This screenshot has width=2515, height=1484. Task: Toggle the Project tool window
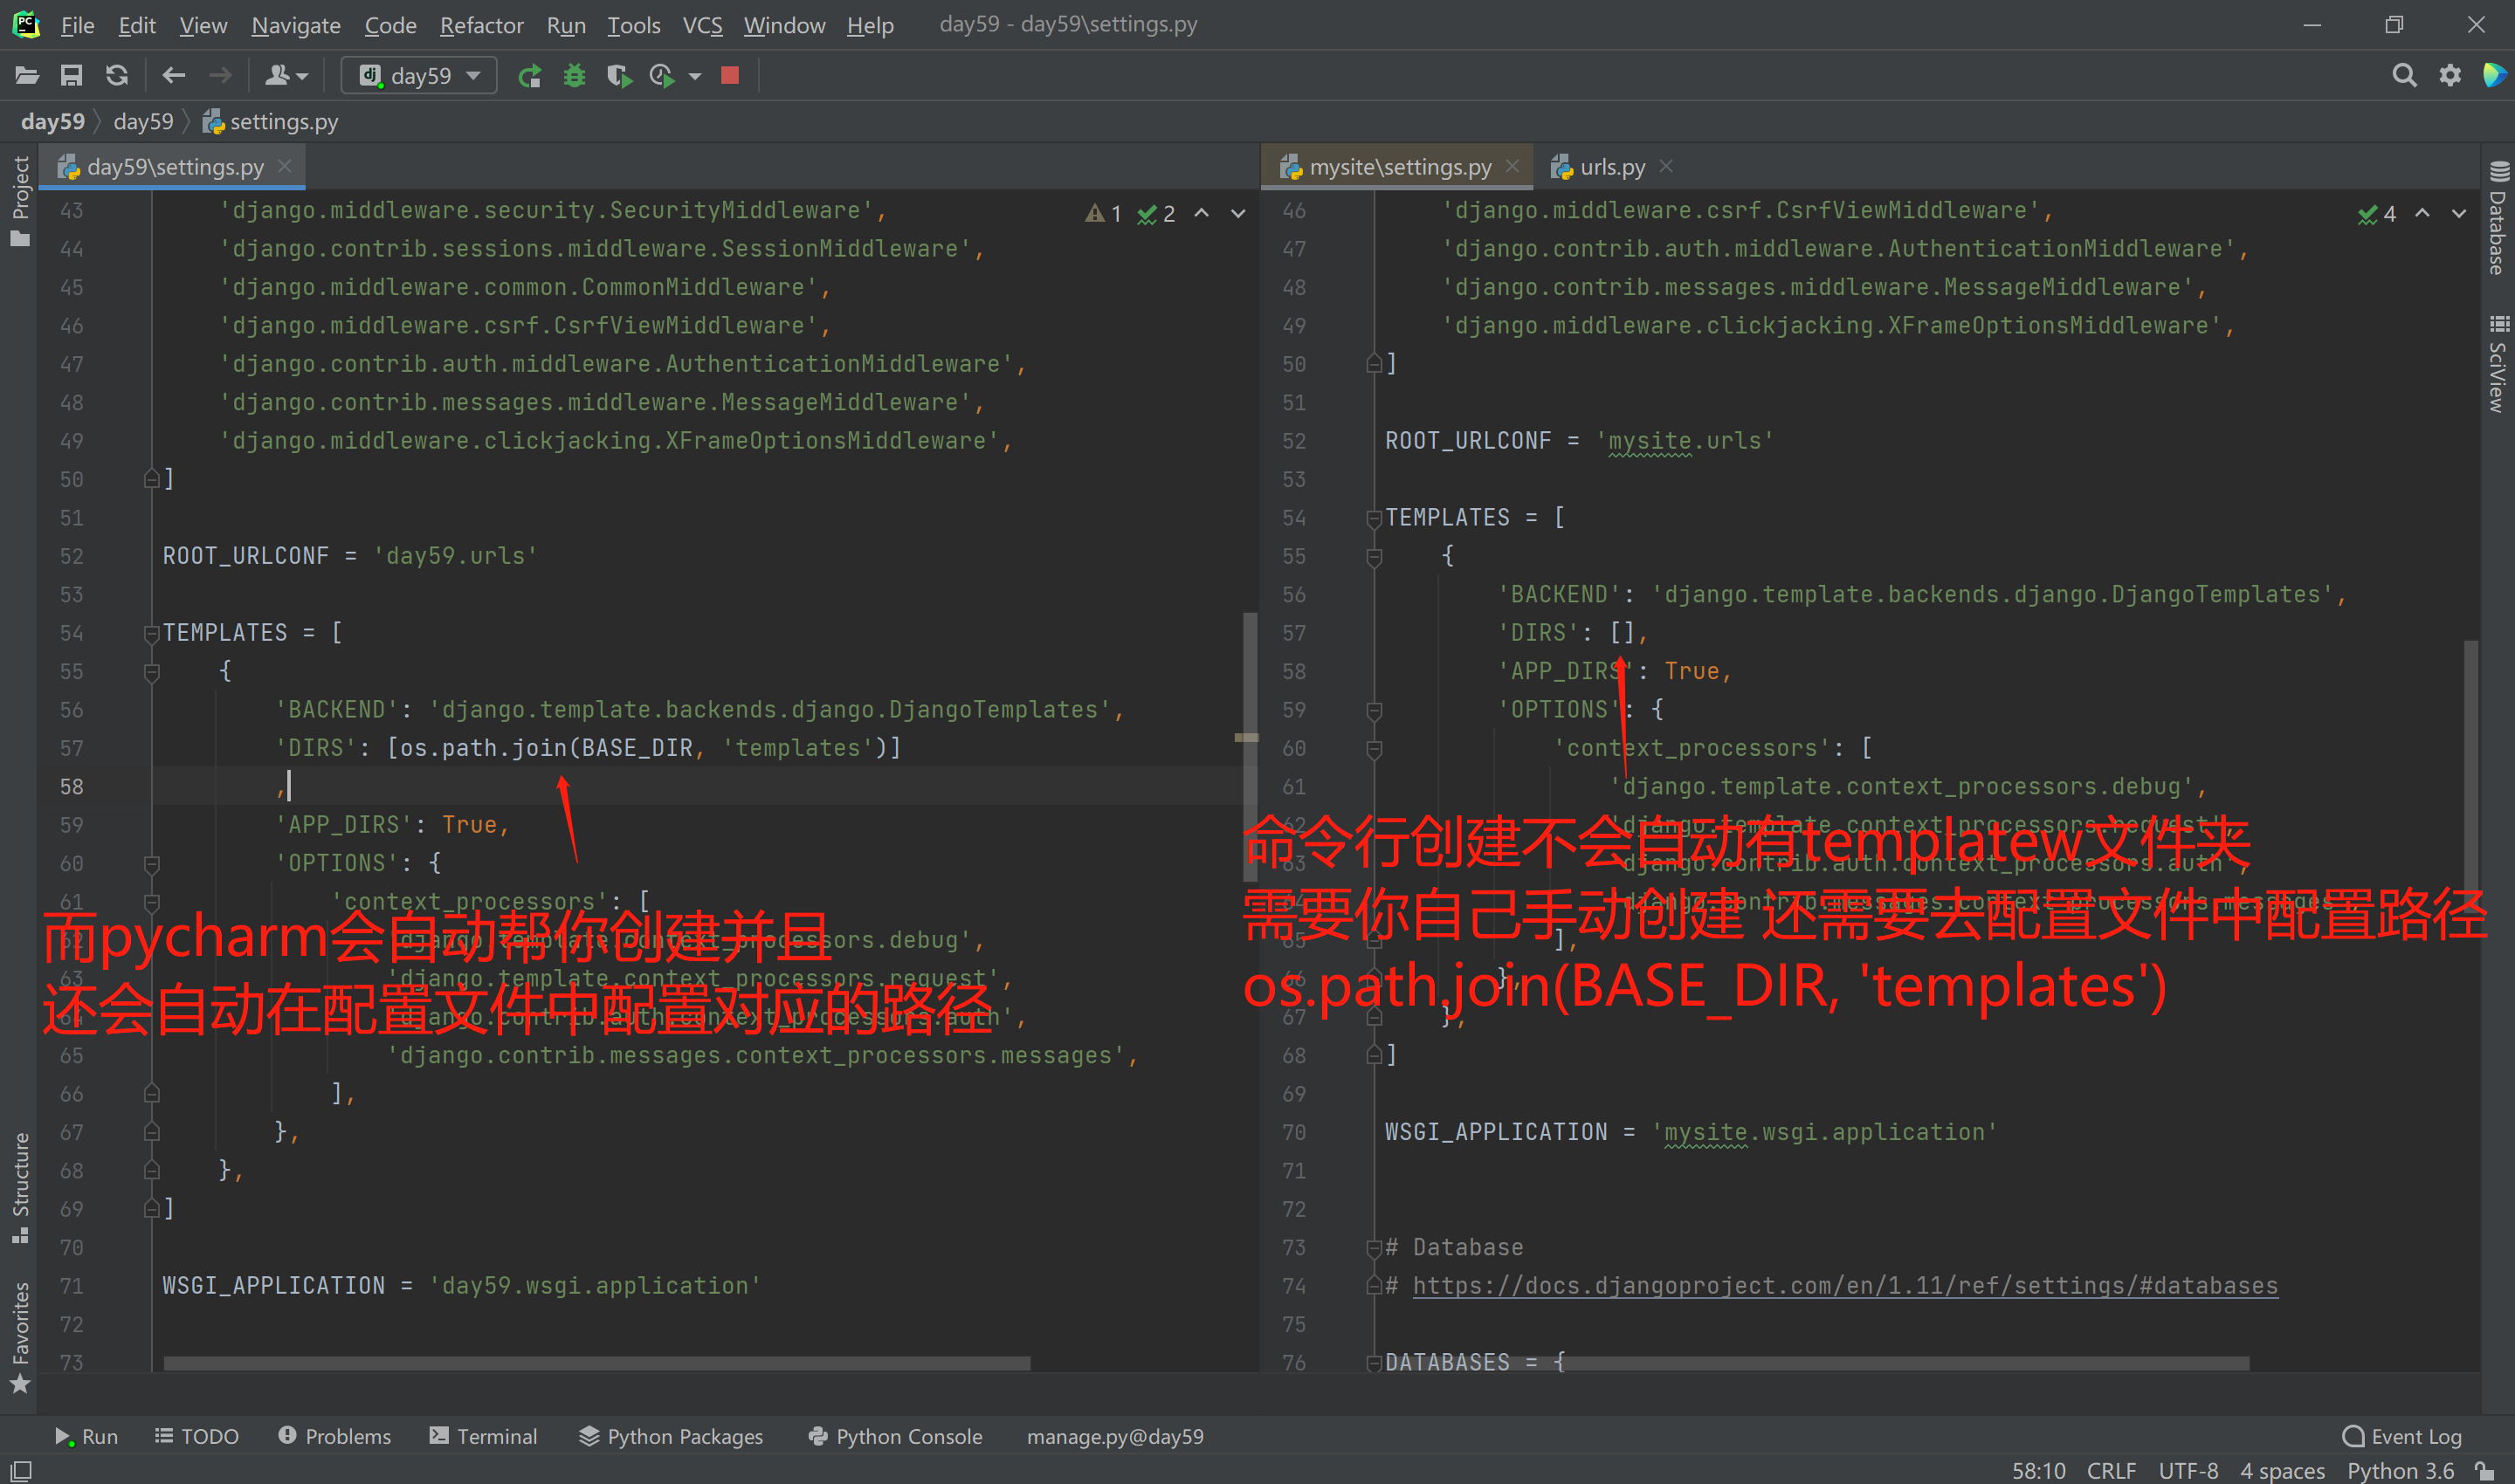tap(19, 200)
